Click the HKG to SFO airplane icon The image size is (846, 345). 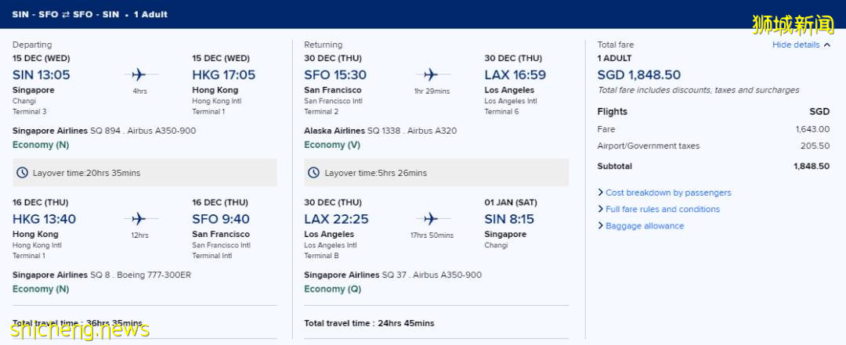point(139,219)
